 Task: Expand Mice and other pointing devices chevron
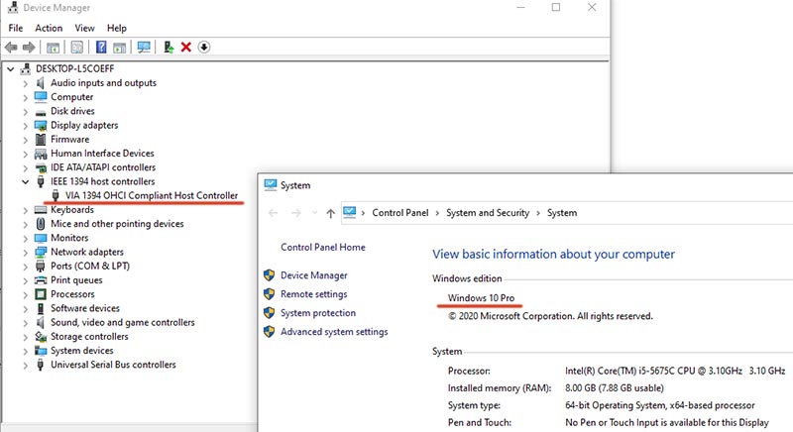(x=26, y=224)
